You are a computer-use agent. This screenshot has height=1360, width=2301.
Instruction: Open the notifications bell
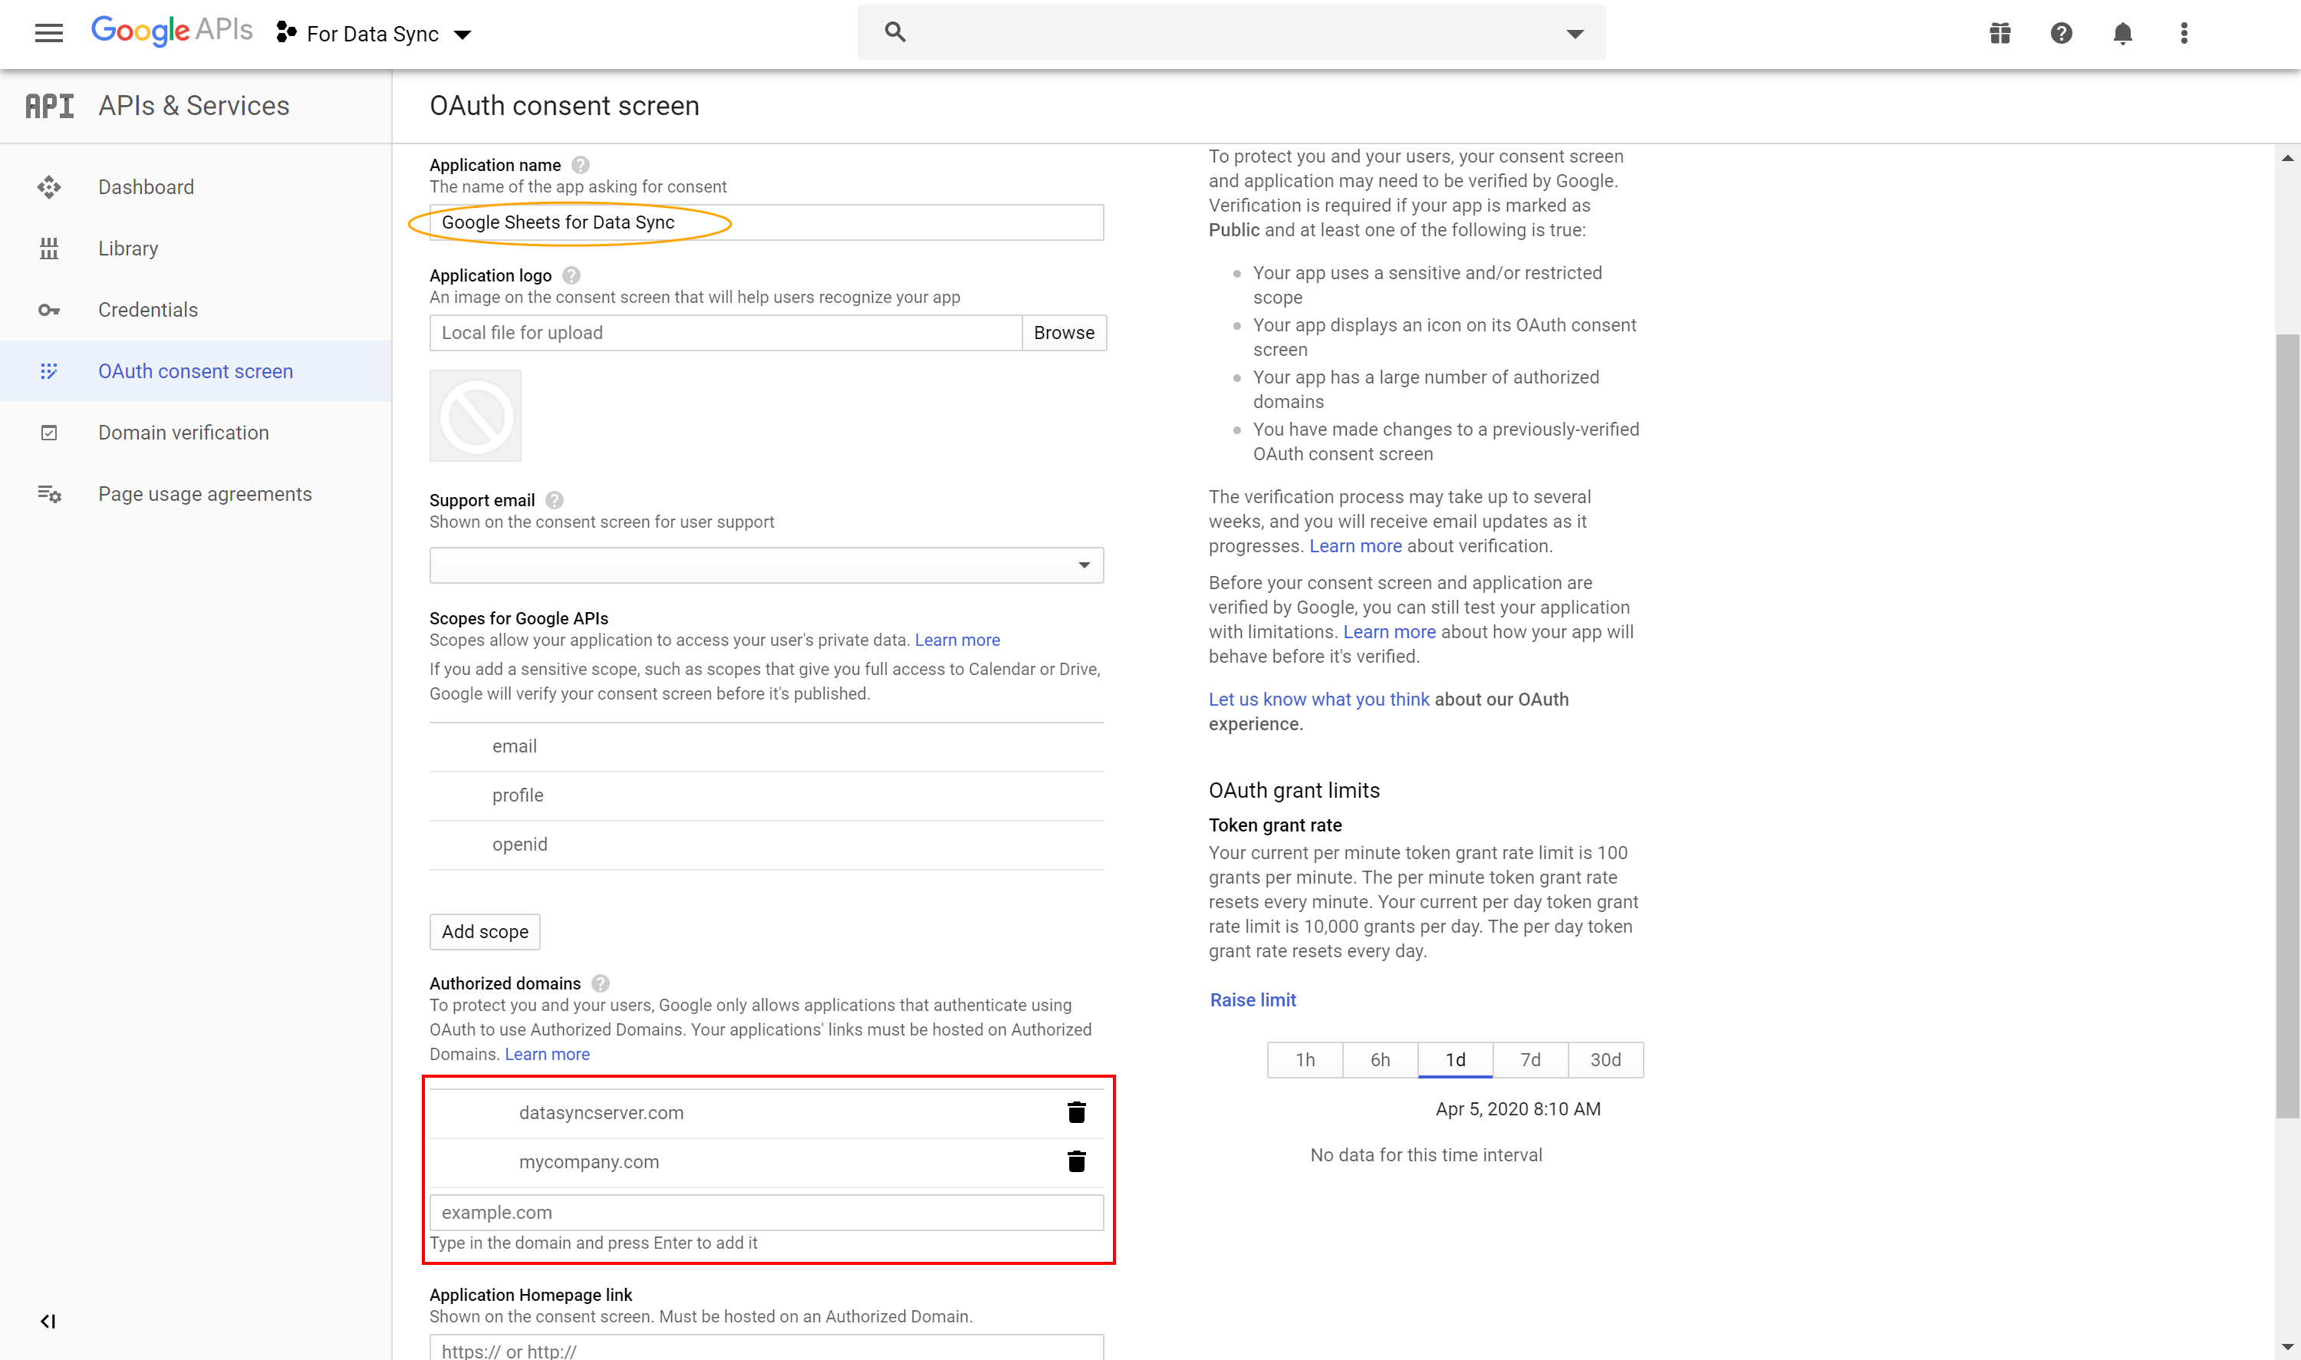[2122, 34]
